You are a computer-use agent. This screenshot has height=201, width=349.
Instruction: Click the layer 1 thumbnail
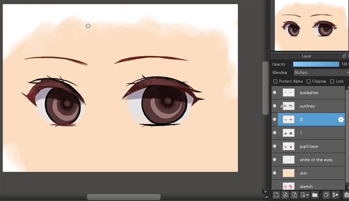coord(289,133)
